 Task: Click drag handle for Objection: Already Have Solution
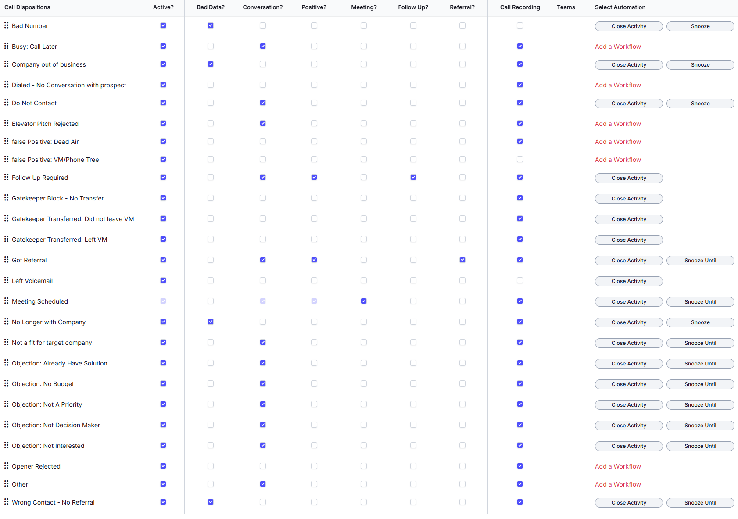point(6,363)
